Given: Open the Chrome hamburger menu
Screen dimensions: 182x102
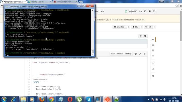Looking at the screenshot, I should click(x=181, y=6).
